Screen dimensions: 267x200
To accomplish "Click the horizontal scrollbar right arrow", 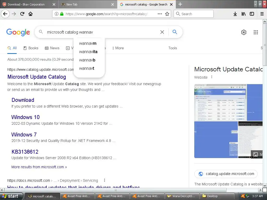I will tap(260, 190).
